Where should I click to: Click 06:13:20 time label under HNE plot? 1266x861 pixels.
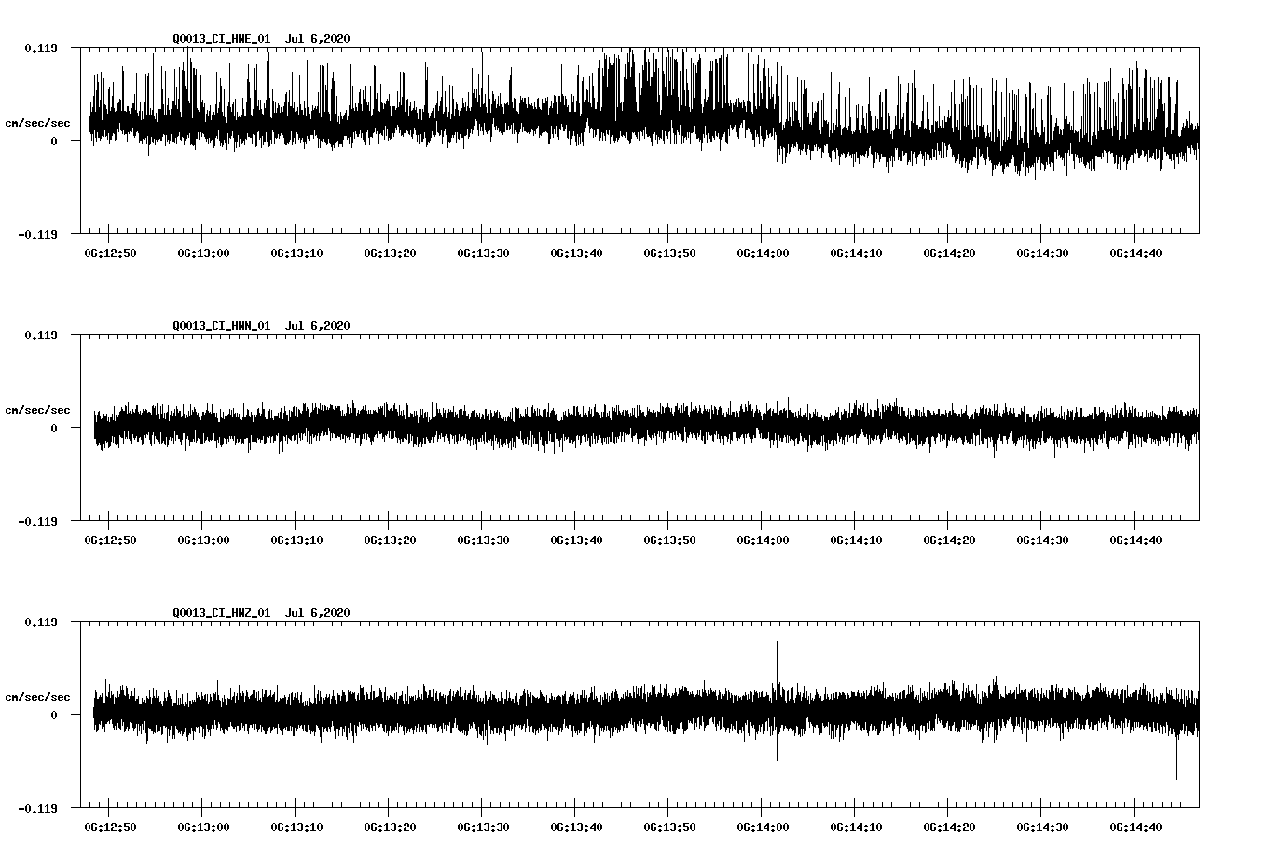click(x=391, y=253)
